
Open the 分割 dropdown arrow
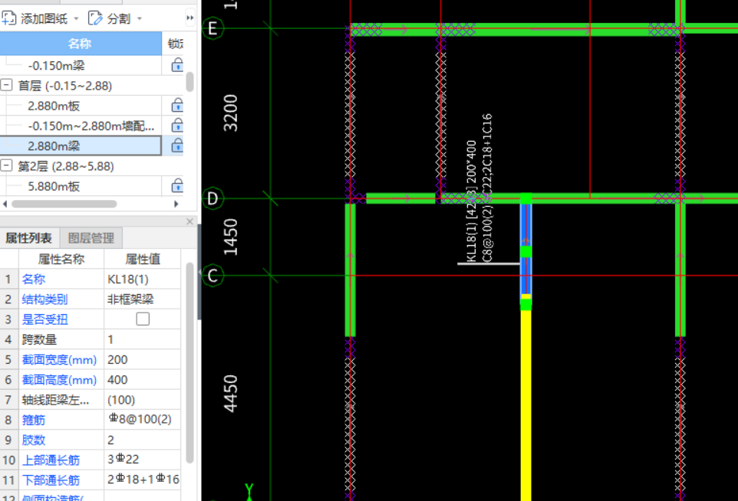coord(140,18)
